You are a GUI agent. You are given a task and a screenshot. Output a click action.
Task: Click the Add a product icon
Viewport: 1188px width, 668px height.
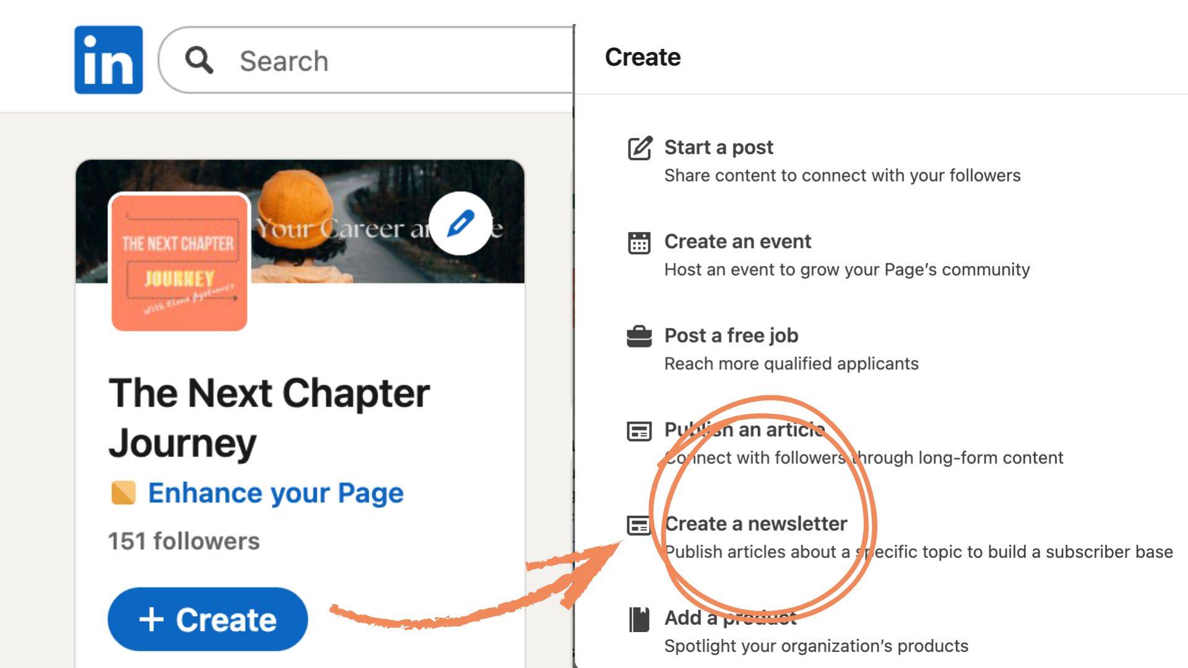[x=639, y=619]
